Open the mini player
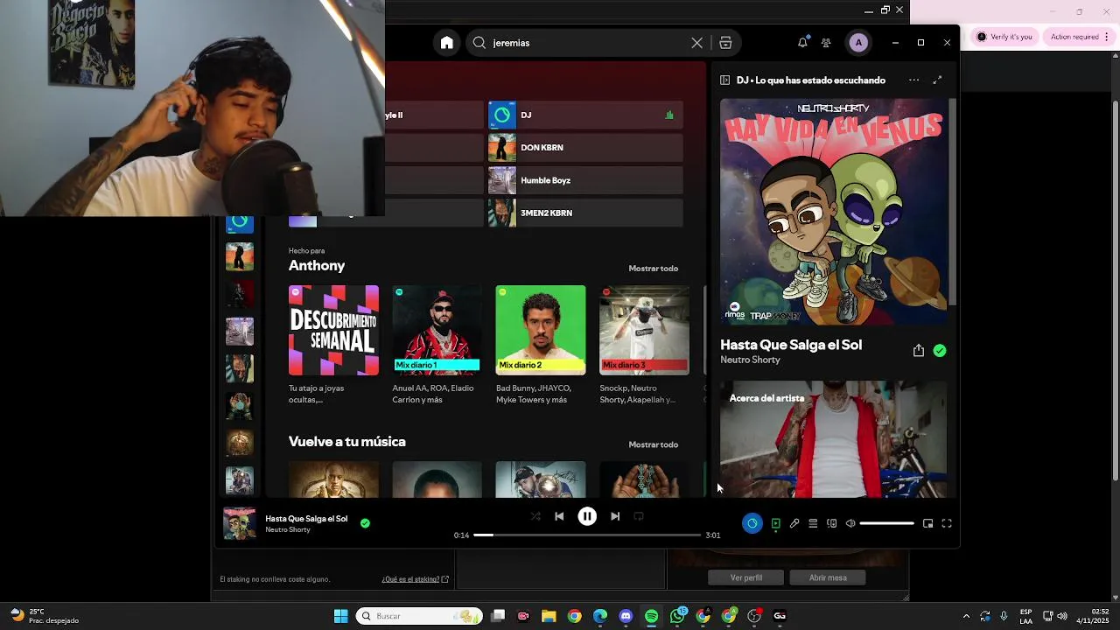The image size is (1120, 630). tap(927, 523)
